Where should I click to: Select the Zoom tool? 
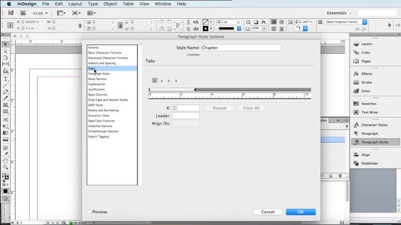(6, 167)
